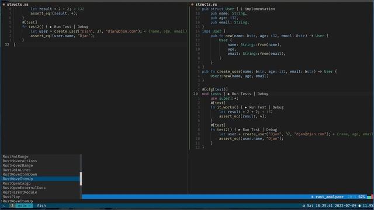
Task: Click Debug lens on the mod tests line
Action: [x=263, y=94]
